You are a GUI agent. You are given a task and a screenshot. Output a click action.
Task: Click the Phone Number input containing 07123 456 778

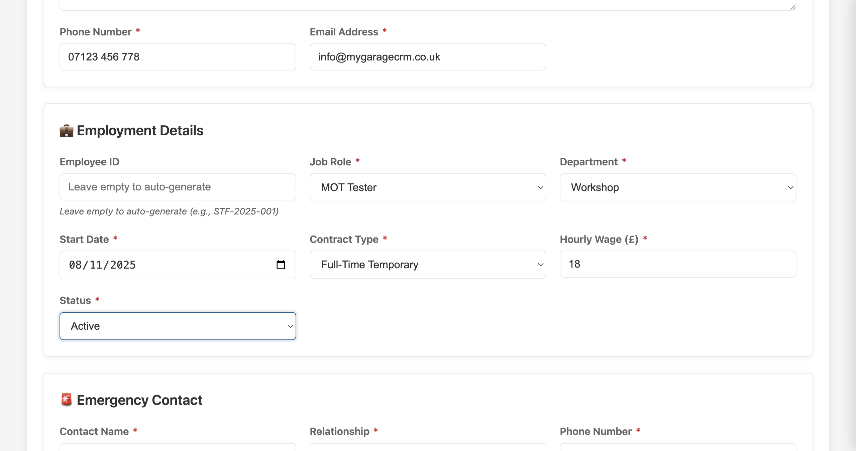[178, 57]
